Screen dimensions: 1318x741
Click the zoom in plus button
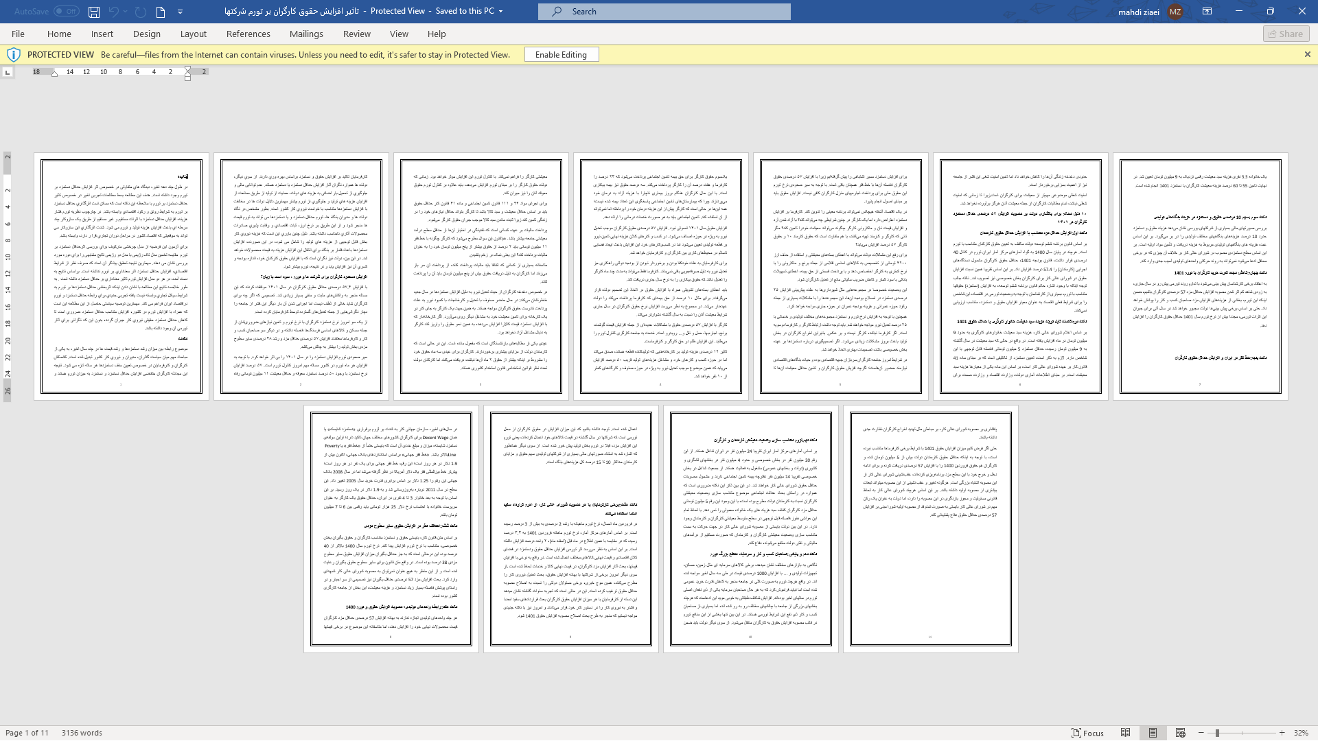pyautogui.click(x=1282, y=733)
